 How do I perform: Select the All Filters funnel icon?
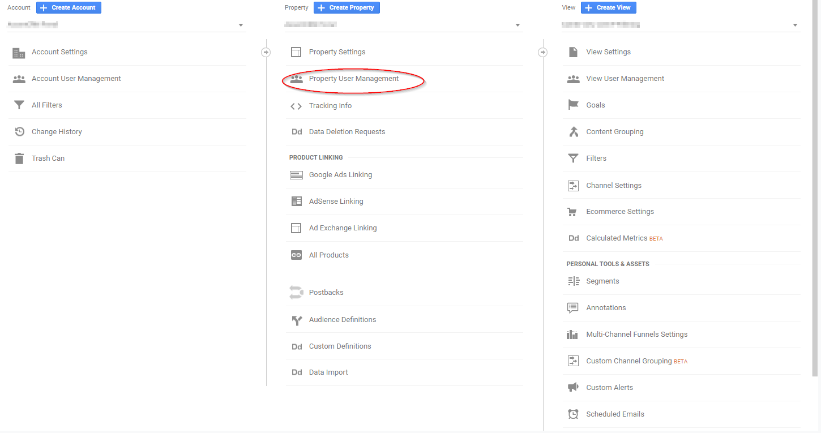(x=19, y=105)
